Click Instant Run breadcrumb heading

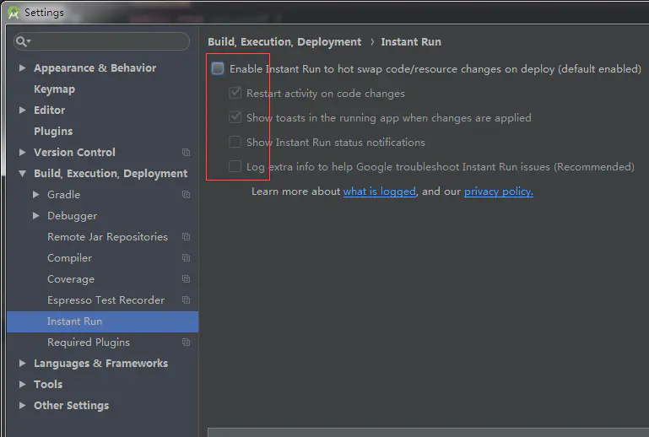coord(411,42)
